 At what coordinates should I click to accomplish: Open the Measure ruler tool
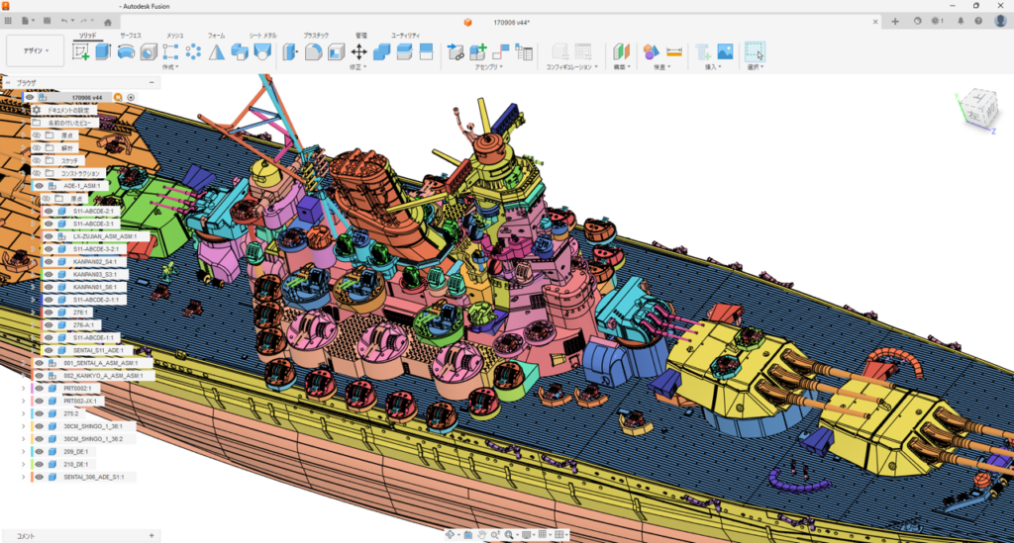[x=674, y=51]
